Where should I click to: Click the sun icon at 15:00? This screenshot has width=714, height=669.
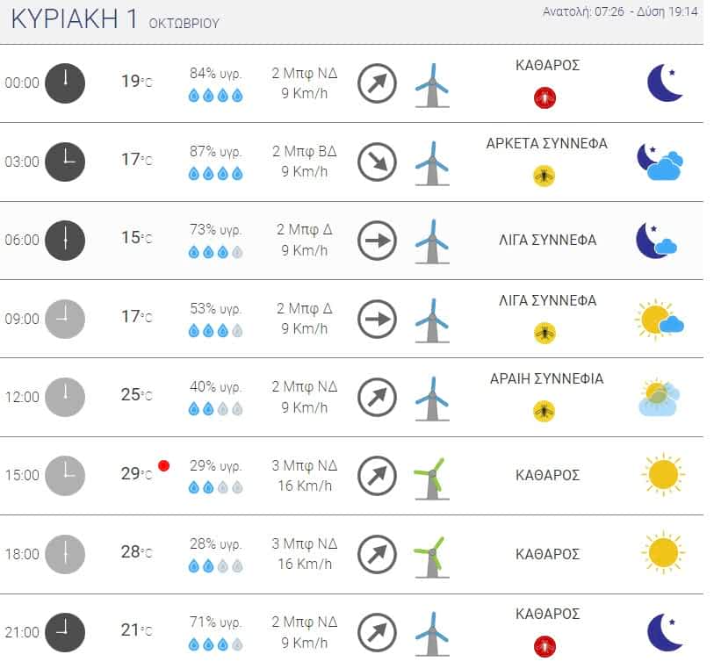663,474
